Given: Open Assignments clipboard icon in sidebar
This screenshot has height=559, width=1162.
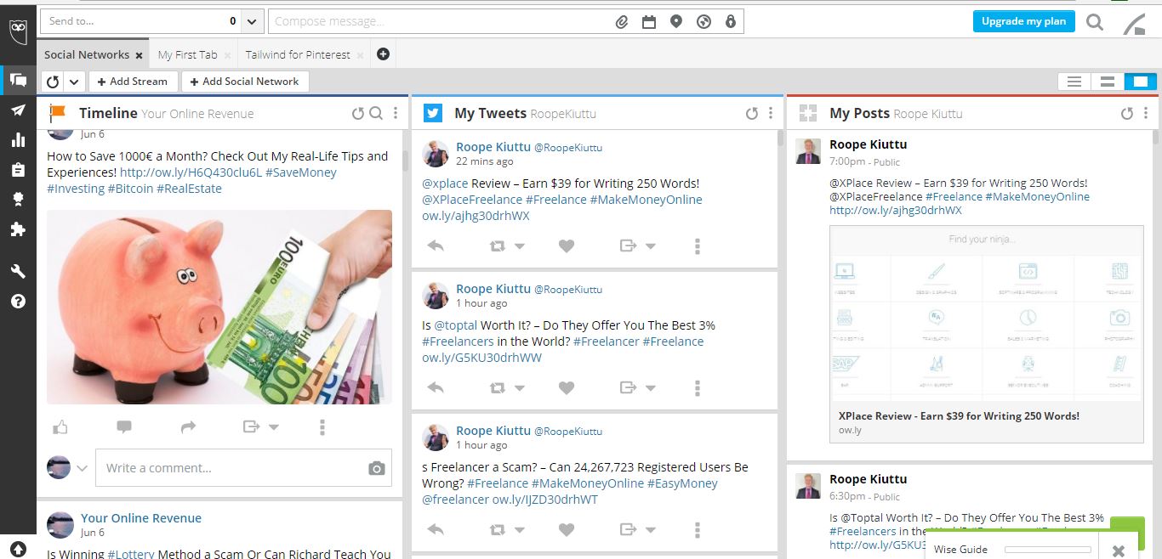Looking at the screenshot, I should (18, 170).
